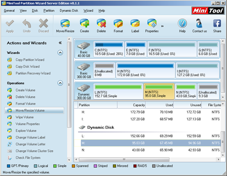Image resolution: width=227 pixels, height=176 pixels.
Task: Open the Disk menu
Action: (x=35, y=11)
